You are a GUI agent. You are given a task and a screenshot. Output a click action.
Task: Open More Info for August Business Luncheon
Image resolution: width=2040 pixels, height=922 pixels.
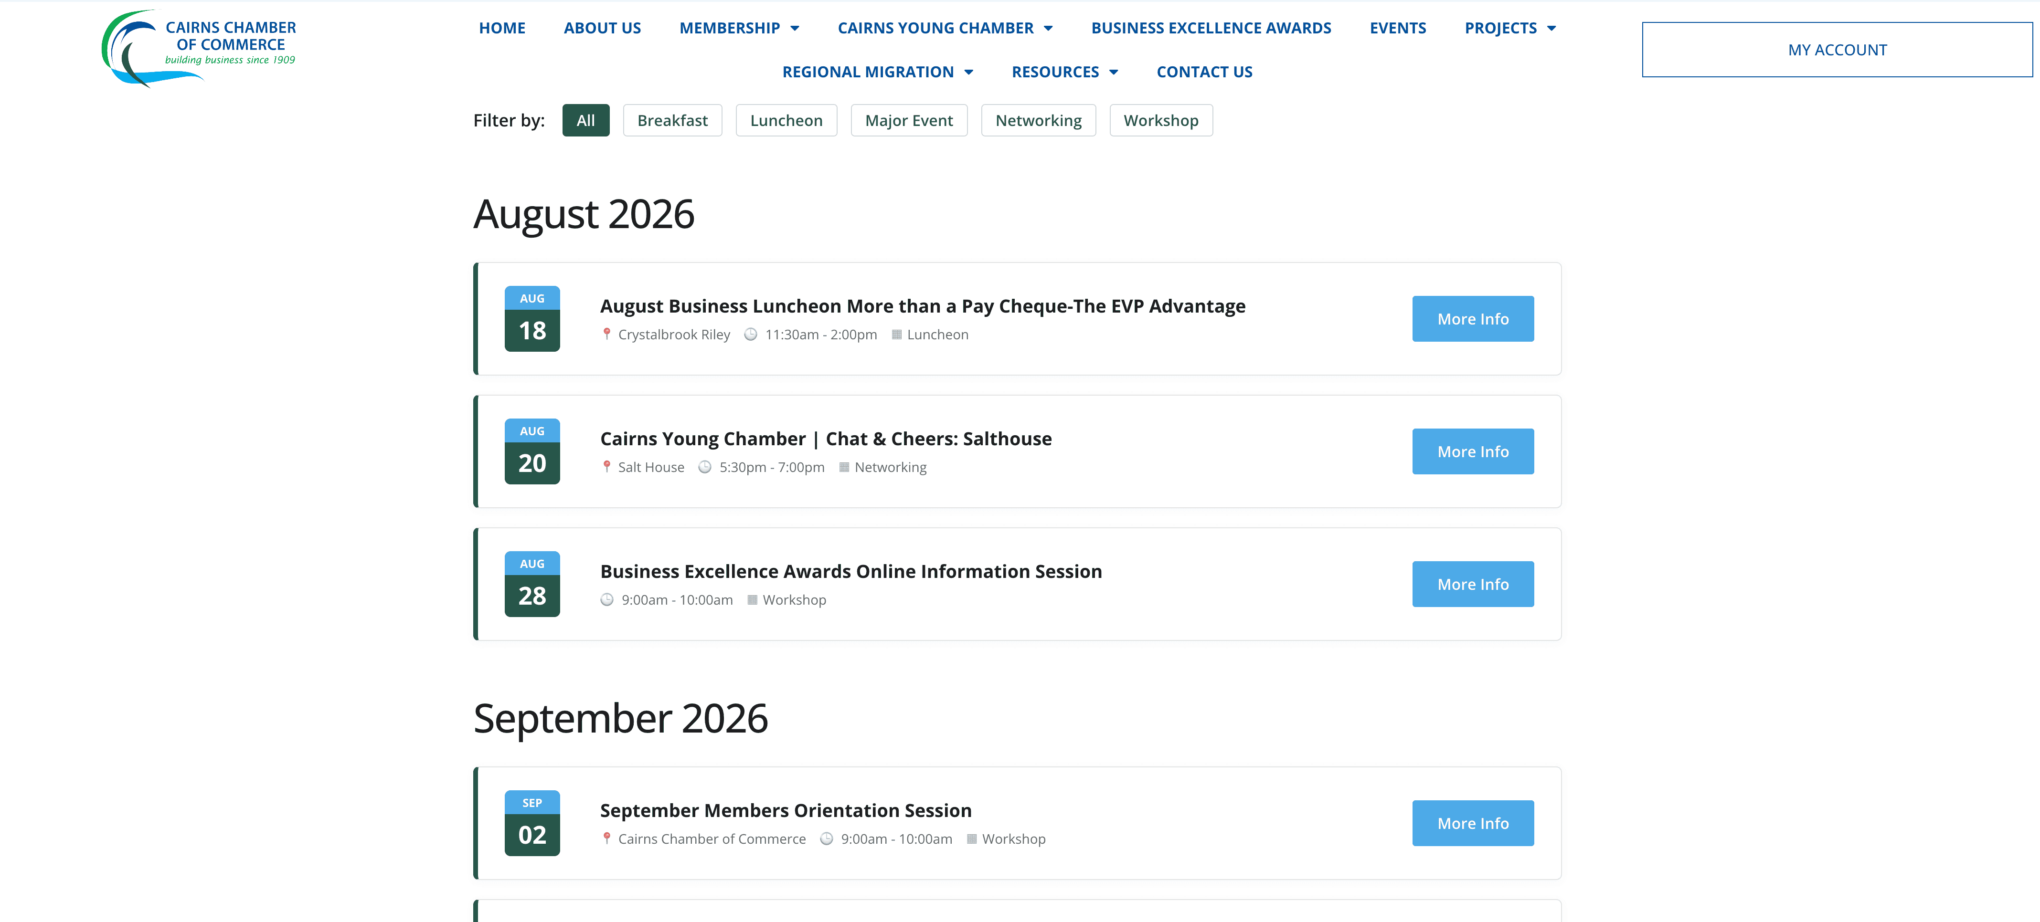pos(1473,319)
